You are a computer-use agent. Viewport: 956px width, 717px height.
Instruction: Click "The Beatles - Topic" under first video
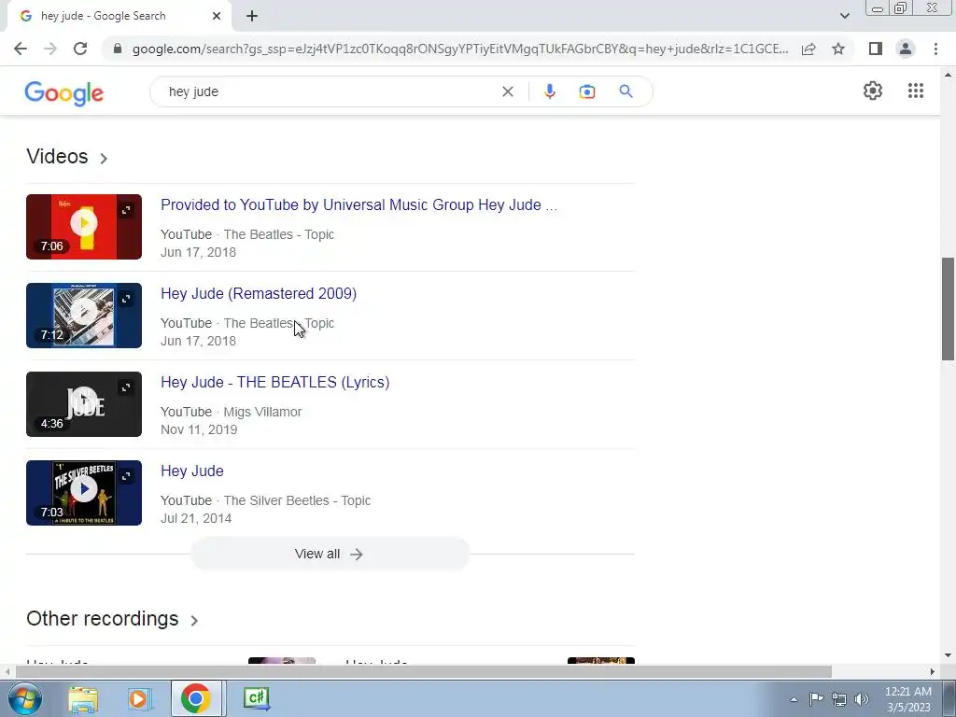[x=278, y=234]
